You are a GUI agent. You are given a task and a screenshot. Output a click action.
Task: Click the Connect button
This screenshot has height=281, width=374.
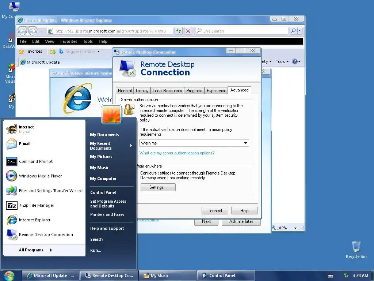pos(215,211)
